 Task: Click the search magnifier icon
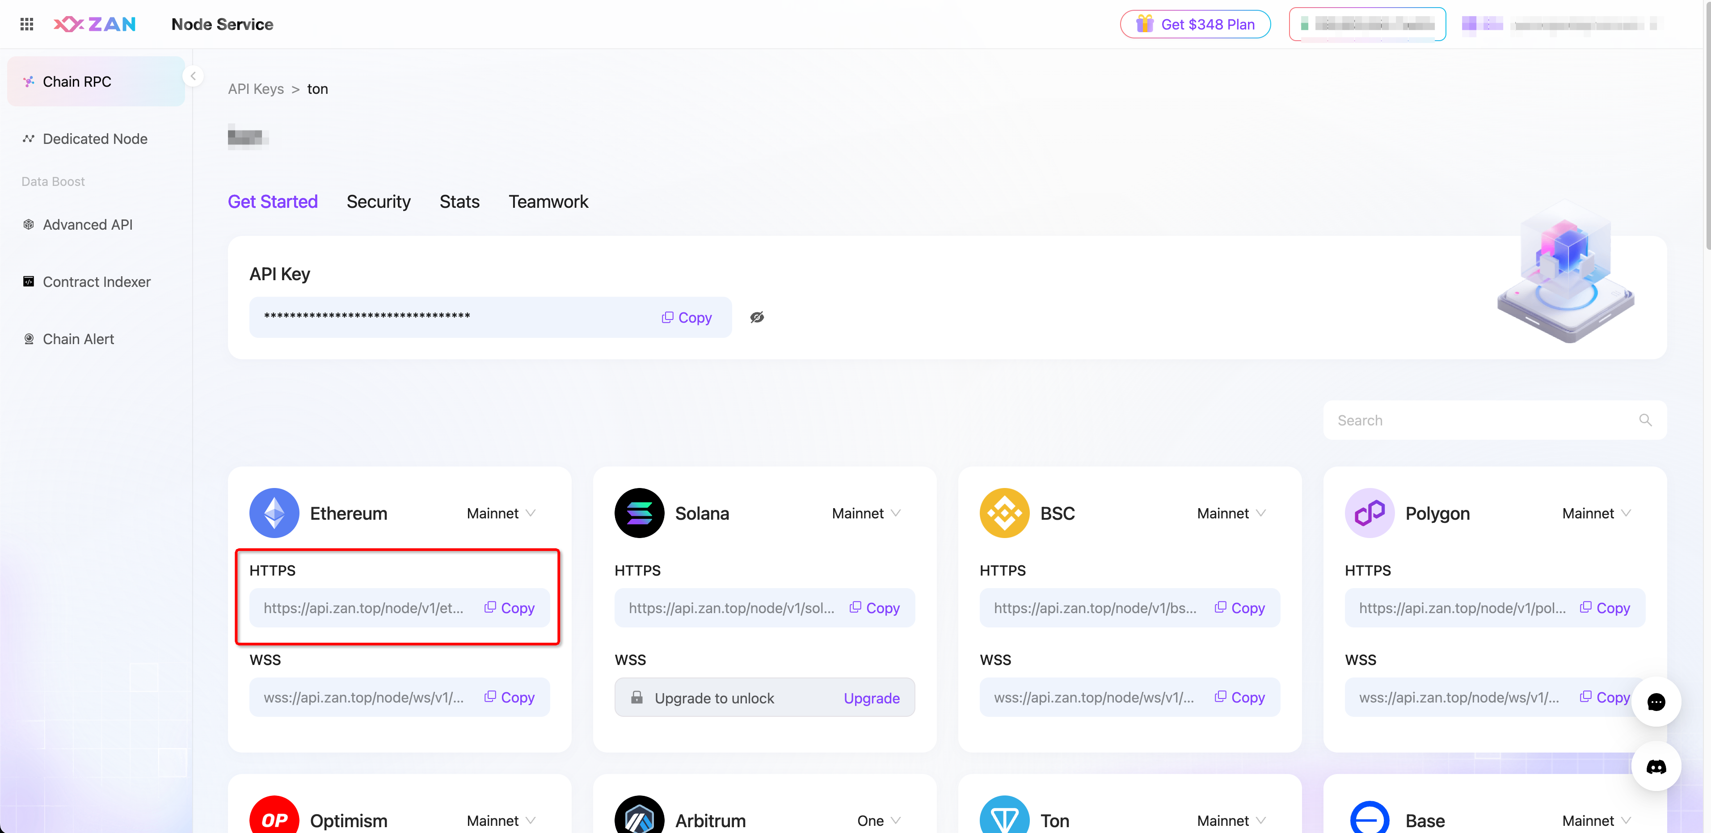(1645, 420)
